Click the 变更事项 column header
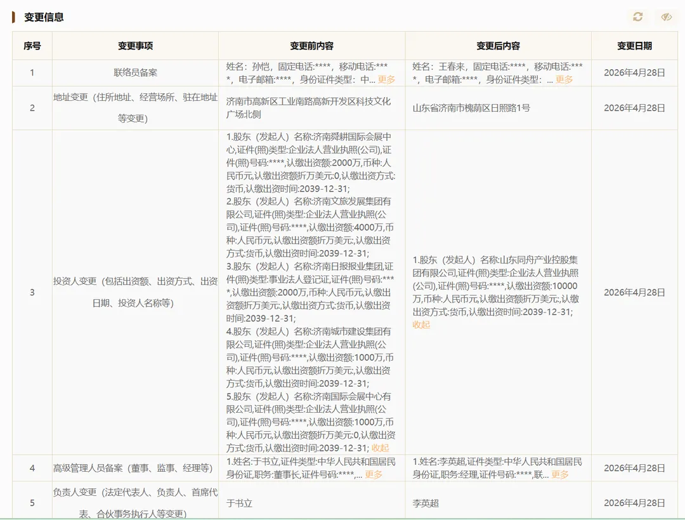The height and width of the screenshot is (520, 685). 136,46
